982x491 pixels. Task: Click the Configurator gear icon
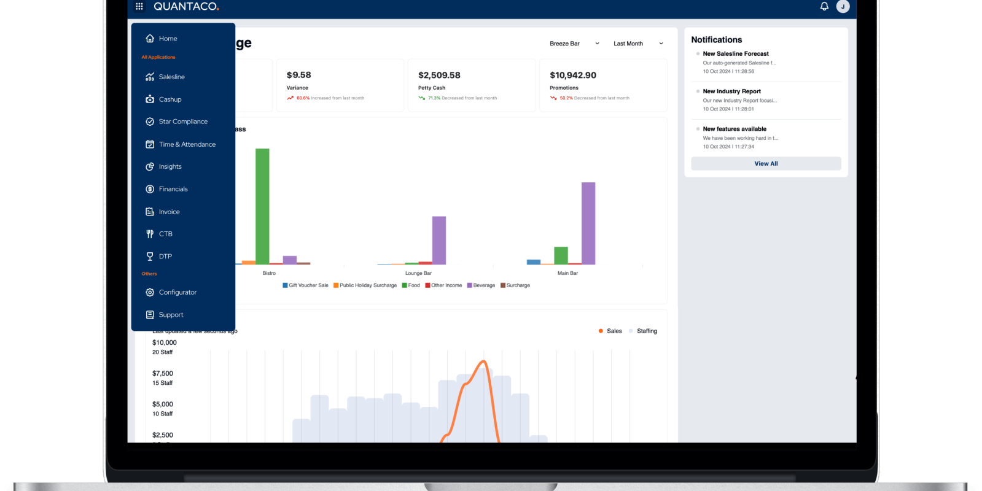click(150, 292)
